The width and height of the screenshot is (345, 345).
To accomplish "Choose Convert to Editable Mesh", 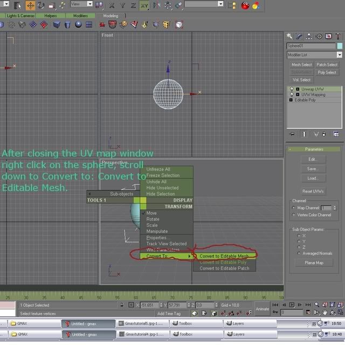I will (x=224, y=256).
